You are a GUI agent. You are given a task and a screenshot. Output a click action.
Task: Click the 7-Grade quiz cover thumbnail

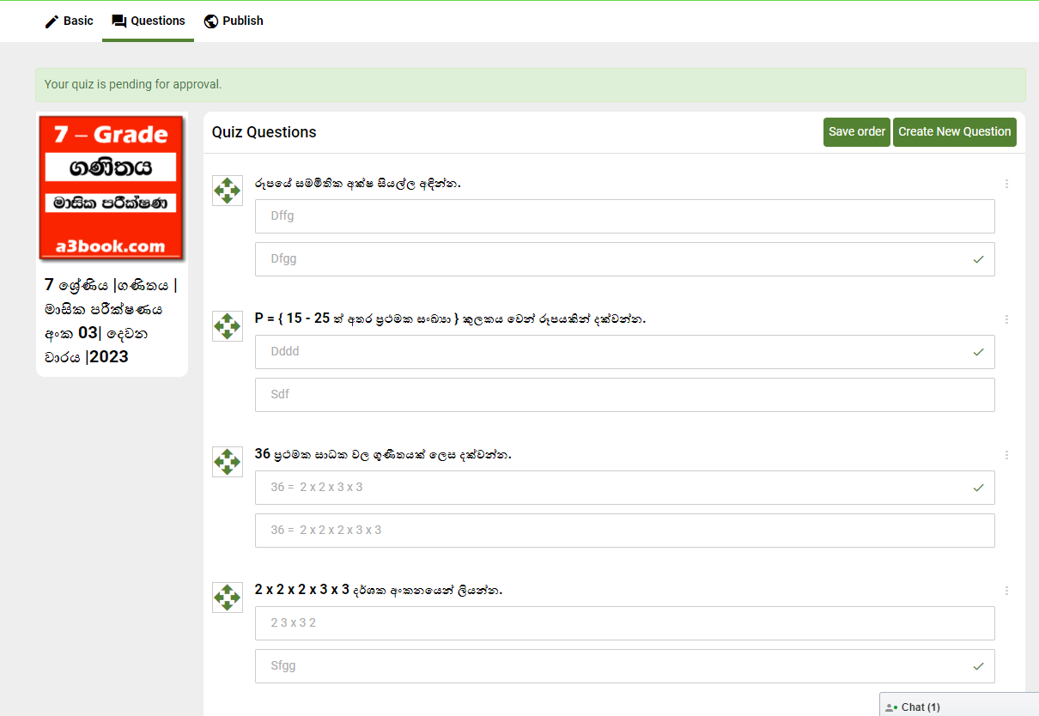(112, 188)
